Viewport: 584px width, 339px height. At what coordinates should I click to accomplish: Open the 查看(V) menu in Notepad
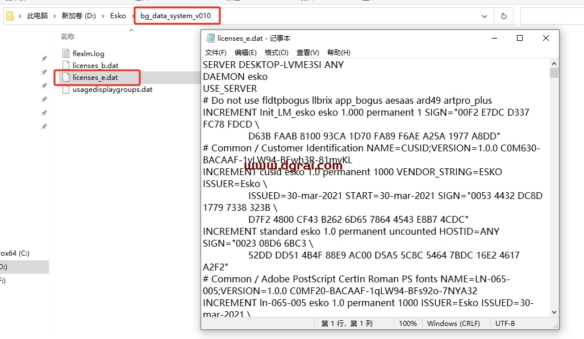(x=308, y=52)
